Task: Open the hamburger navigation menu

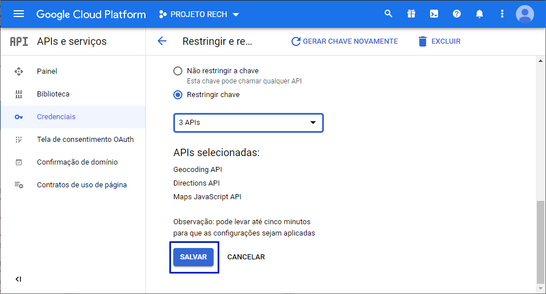Action: tap(19, 14)
